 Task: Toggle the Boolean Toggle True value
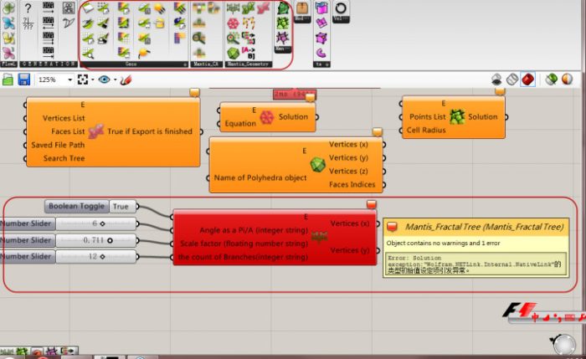pos(121,206)
